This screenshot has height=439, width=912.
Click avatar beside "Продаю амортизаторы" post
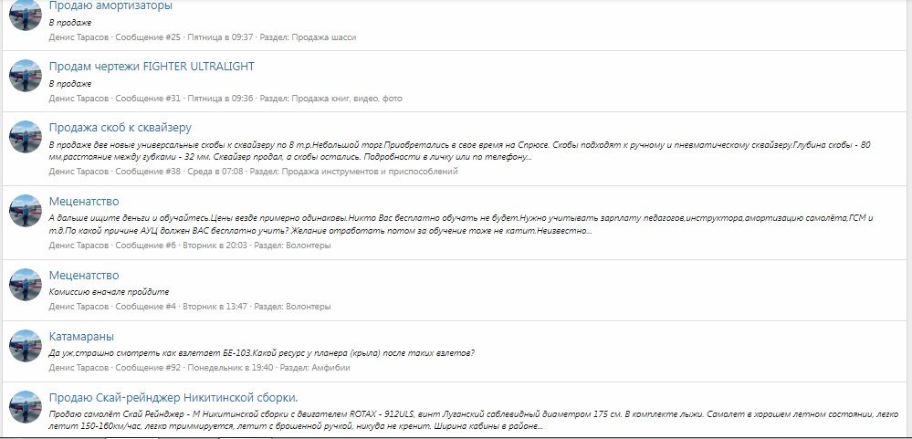(25, 16)
